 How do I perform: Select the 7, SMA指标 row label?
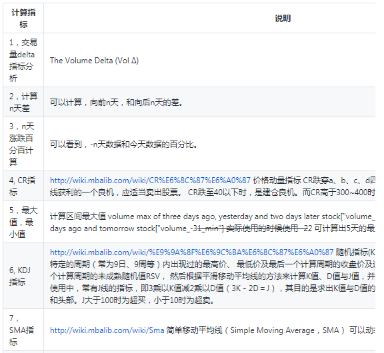21,330
